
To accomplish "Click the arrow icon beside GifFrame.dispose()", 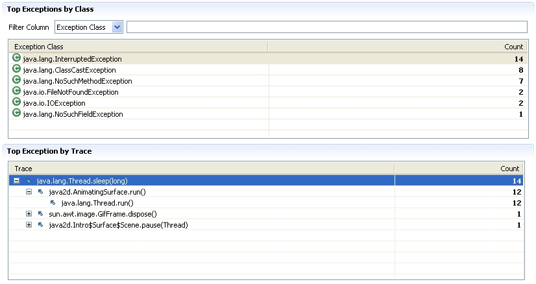I will pos(40,214).
